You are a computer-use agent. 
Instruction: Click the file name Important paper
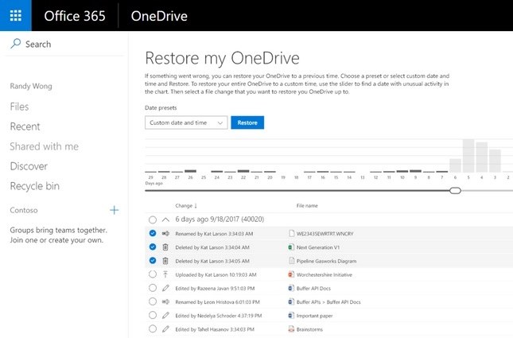[x=314, y=316]
